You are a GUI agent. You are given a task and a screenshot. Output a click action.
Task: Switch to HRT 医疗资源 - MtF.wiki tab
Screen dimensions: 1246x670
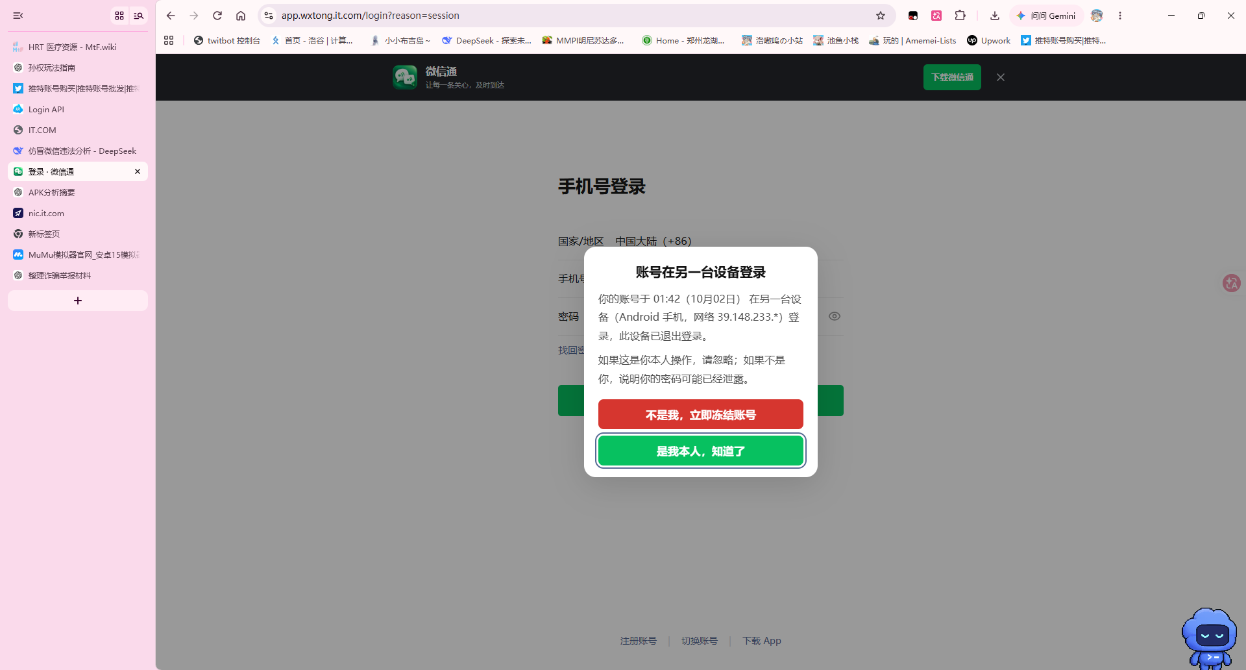coord(78,47)
